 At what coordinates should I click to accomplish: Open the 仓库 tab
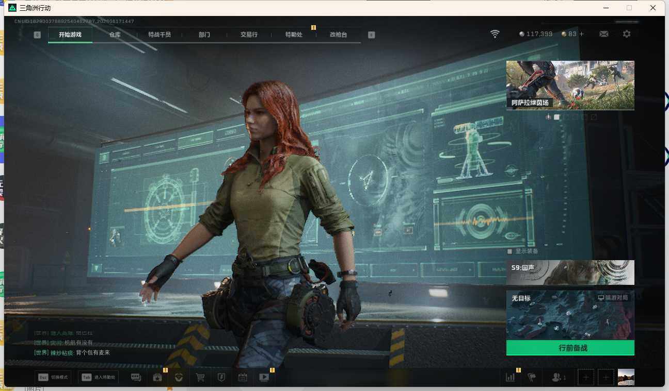[x=115, y=35]
